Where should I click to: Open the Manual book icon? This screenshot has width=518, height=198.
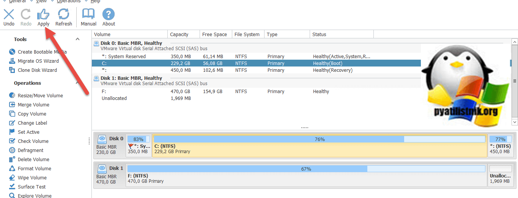(x=88, y=14)
